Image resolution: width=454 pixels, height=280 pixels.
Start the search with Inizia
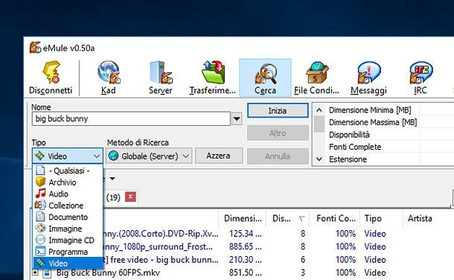click(278, 111)
